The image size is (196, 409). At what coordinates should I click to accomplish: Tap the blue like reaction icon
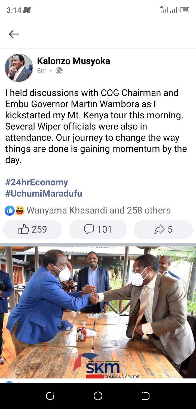coord(10,210)
